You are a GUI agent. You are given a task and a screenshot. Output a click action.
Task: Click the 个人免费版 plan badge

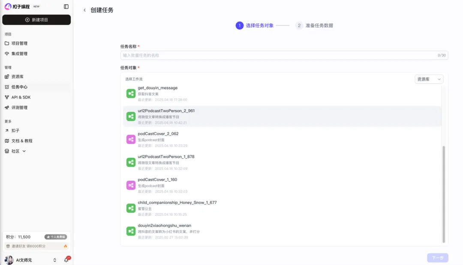coord(56,237)
